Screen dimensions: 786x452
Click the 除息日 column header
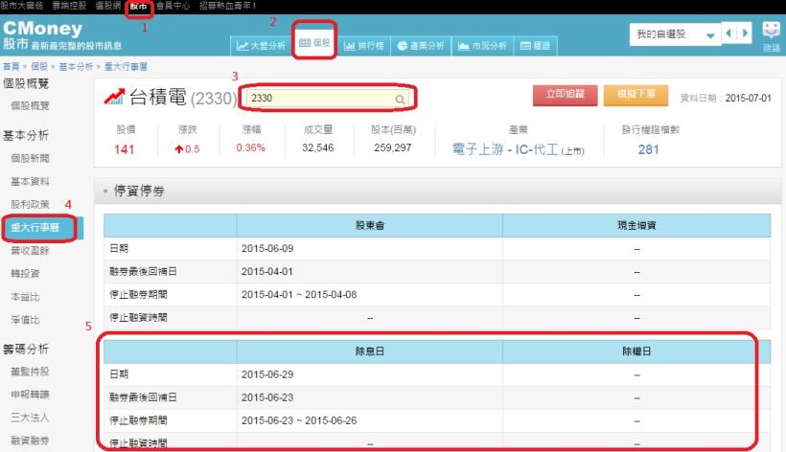370,350
